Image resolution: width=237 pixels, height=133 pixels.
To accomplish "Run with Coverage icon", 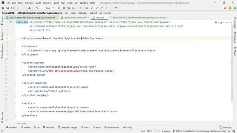I will (x=69, y=8).
